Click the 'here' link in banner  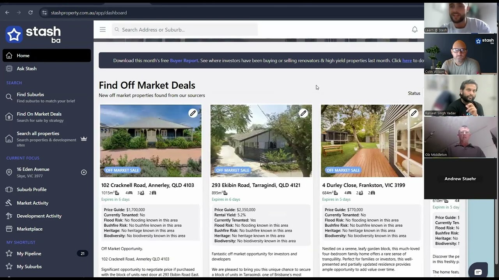[407, 61]
